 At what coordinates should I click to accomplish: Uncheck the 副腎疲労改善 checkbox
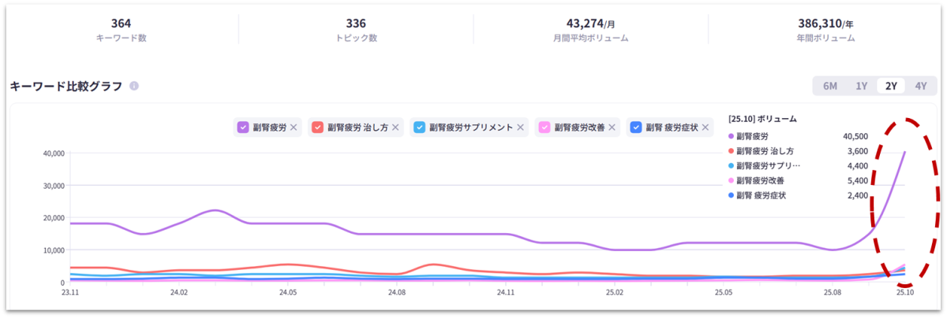coord(544,127)
